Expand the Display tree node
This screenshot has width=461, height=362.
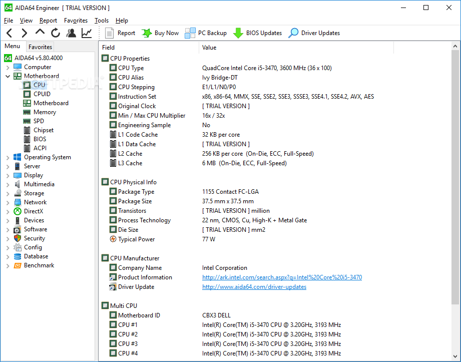(x=8, y=176)
